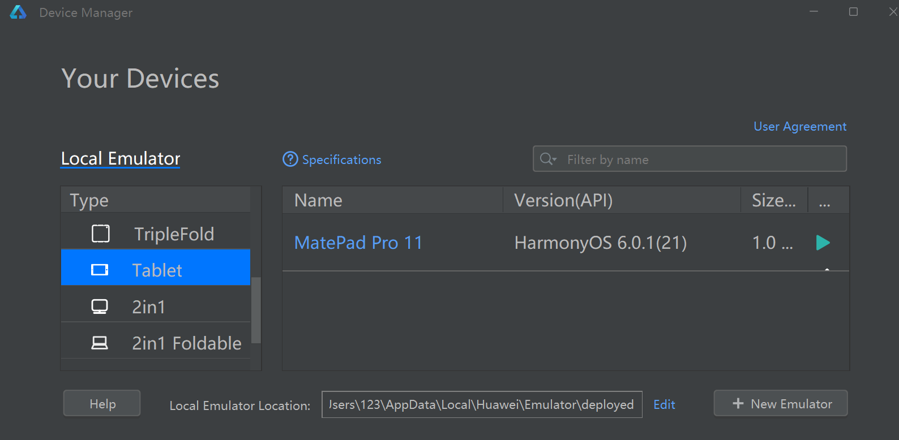Viewport: 899px width, 440px height.
Task: Click the 2in1 monitor icon
Action: click(100, 307)
